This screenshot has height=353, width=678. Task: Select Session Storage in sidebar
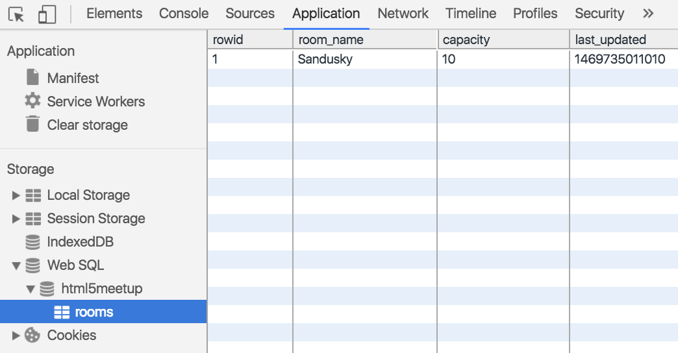[96, 219]
